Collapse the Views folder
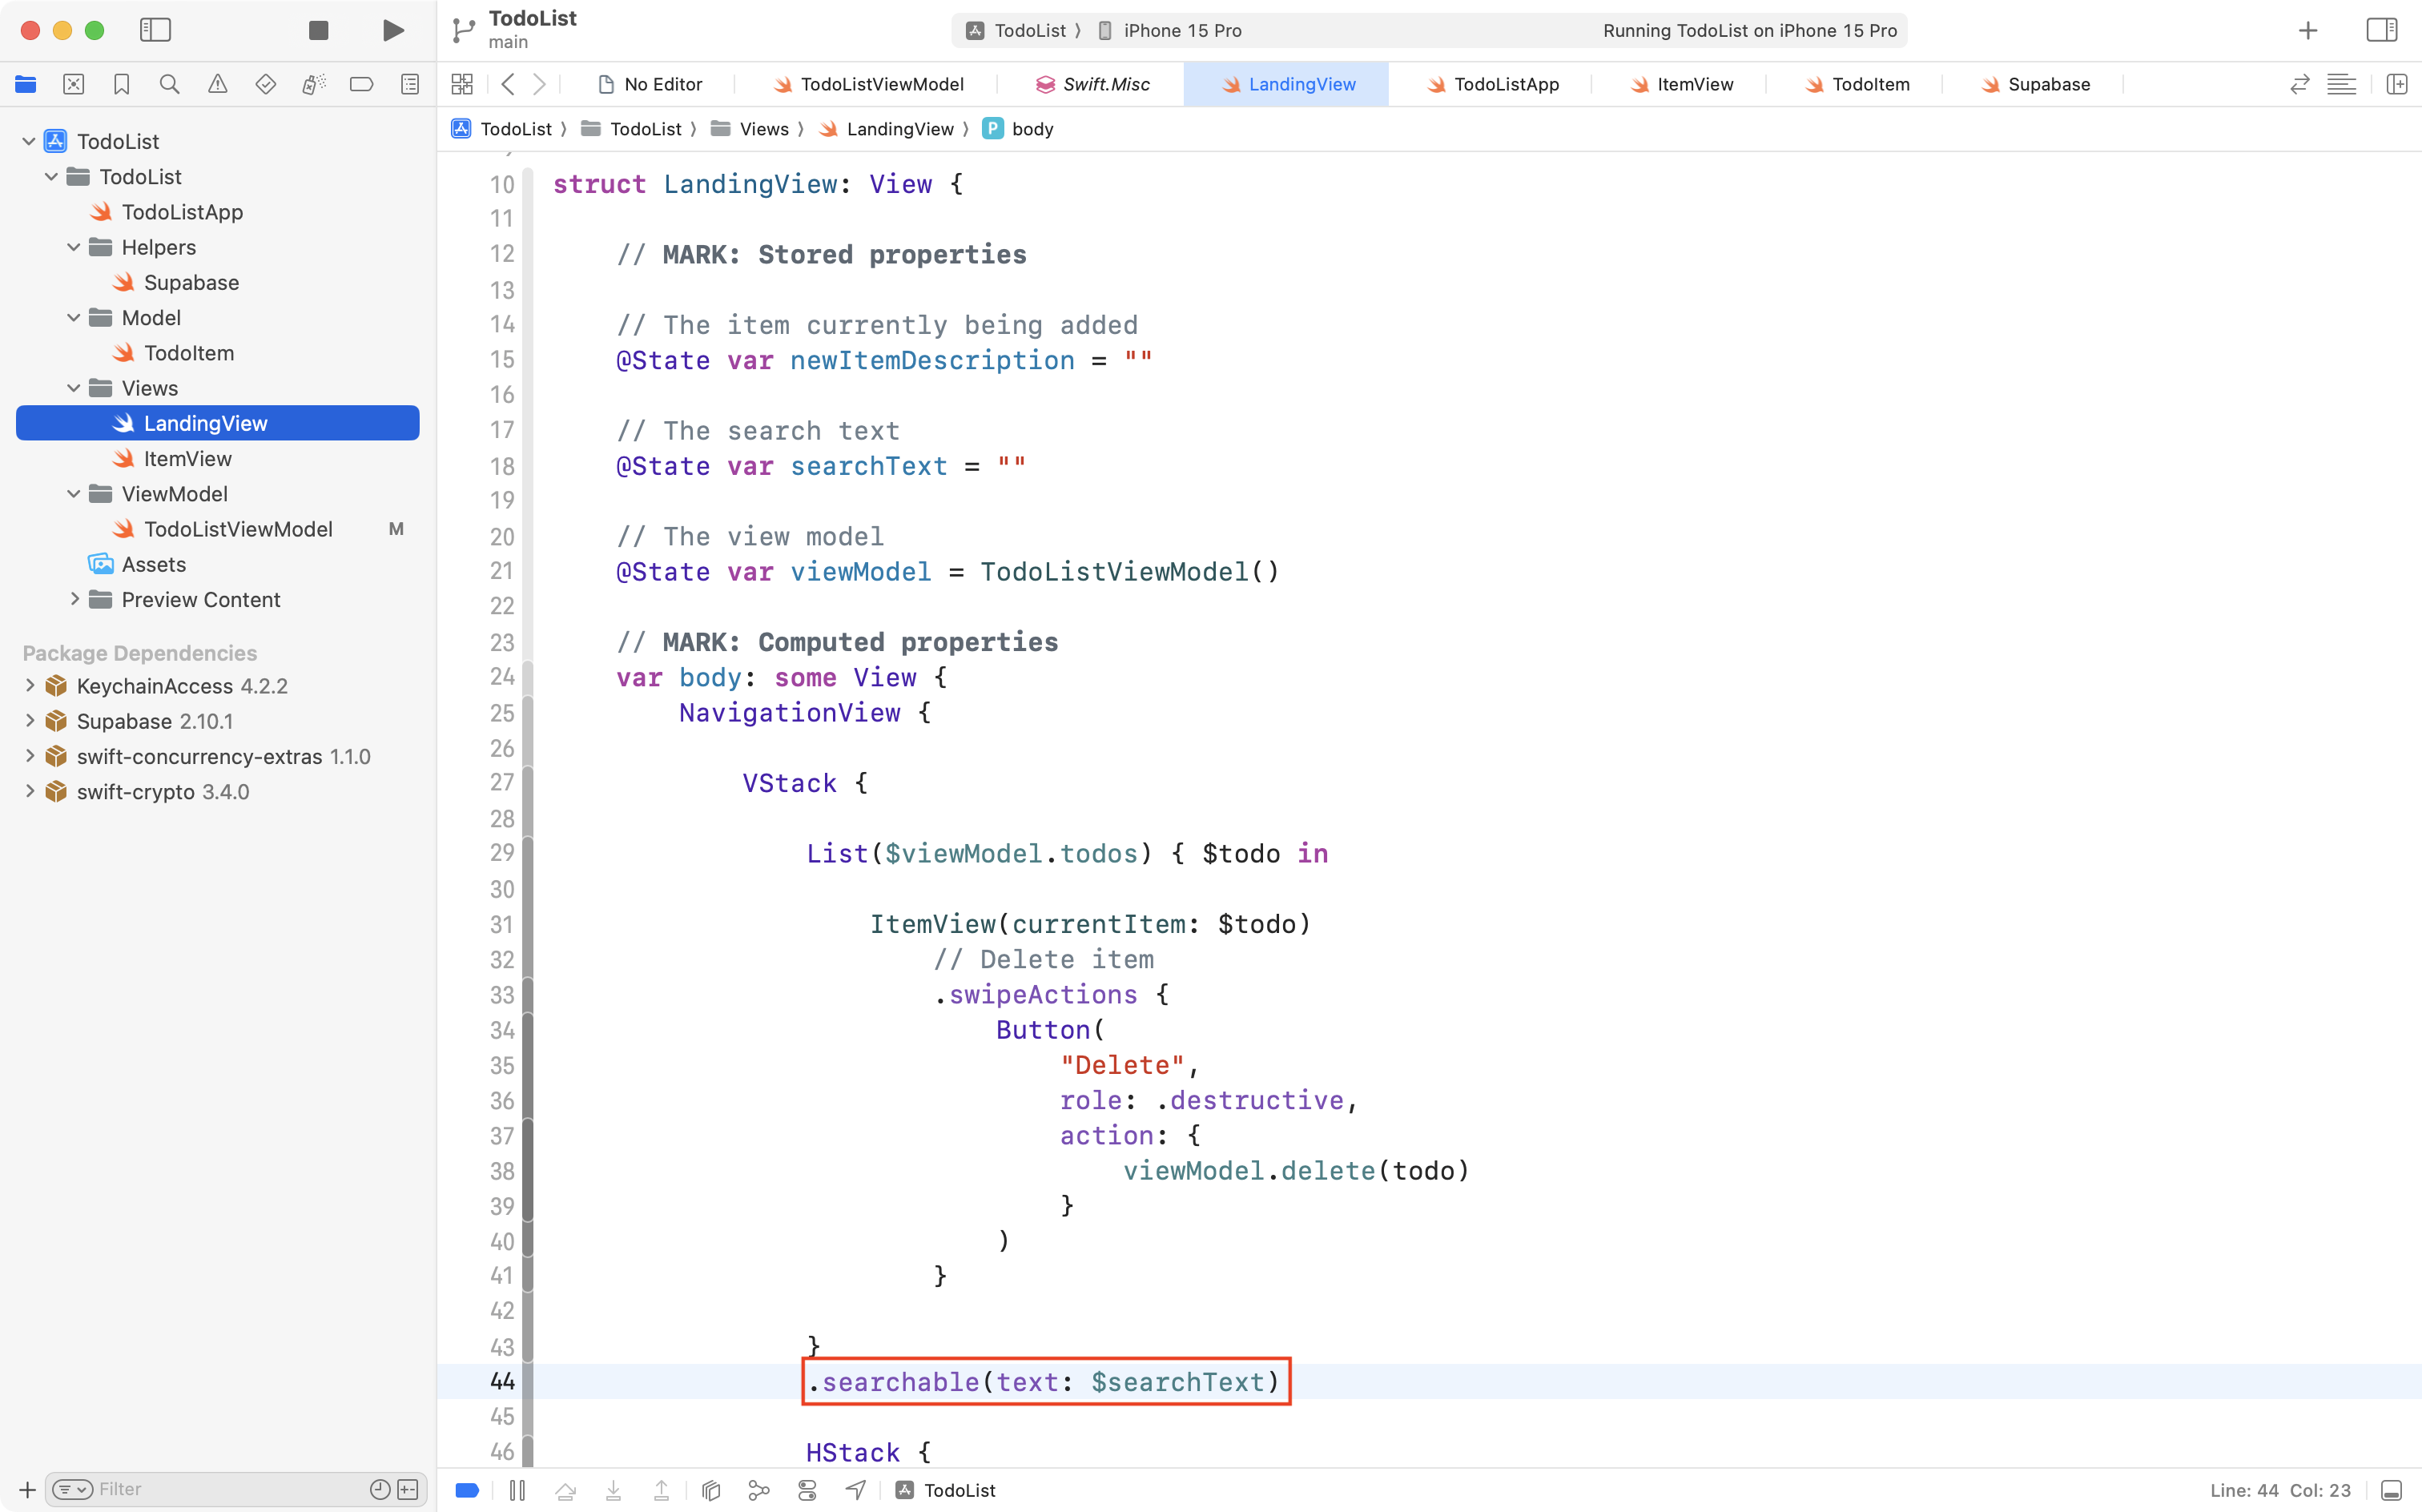Image resolution: width=2422 pixels, height=1512 pixels. pos(72,388)
